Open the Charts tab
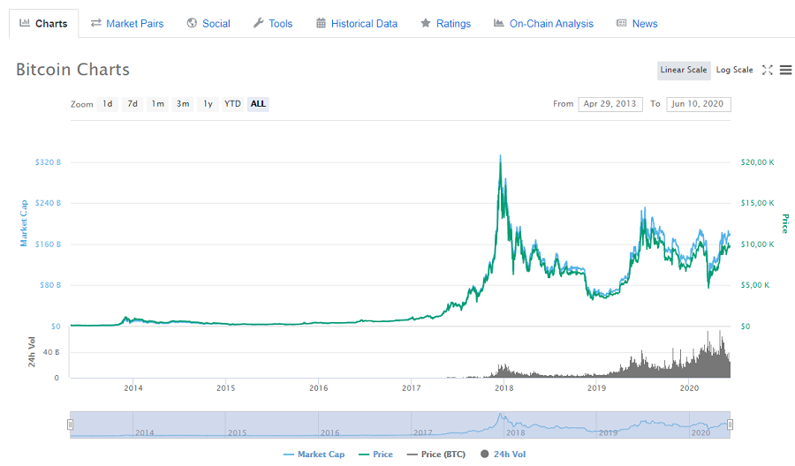Image resolution: width=795 pixels, height=466 pixels. click(43, 23)
